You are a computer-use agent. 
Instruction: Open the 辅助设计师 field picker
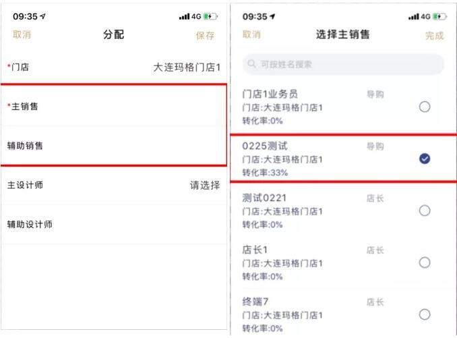click(114, 224)
